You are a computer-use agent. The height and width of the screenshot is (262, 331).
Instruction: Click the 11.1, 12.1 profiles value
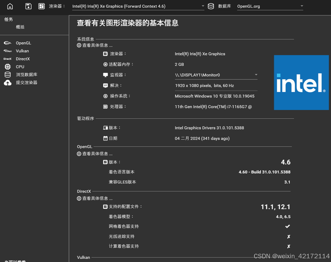tap(275, 207)
